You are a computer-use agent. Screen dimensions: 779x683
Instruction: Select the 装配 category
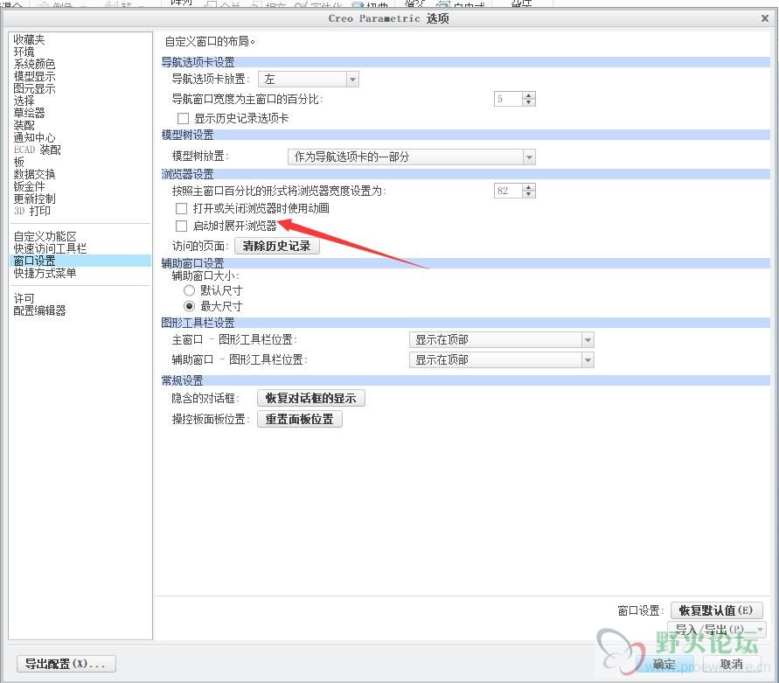tap(24, 125)
